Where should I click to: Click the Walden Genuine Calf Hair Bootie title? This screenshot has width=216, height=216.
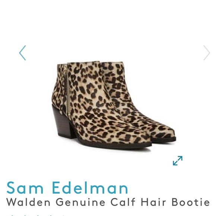tap(108, 202)
